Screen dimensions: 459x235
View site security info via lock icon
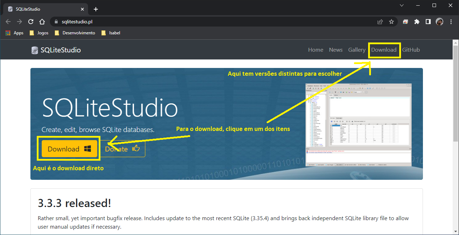pyautogui.click(x=56, y=22)
